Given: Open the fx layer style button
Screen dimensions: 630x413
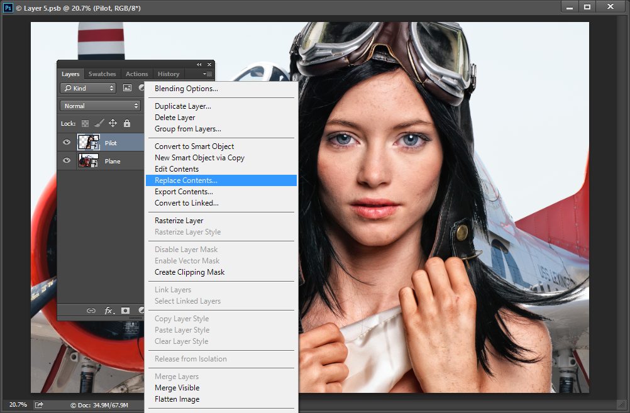Looking at the screenshot, I should click(109, 311).
